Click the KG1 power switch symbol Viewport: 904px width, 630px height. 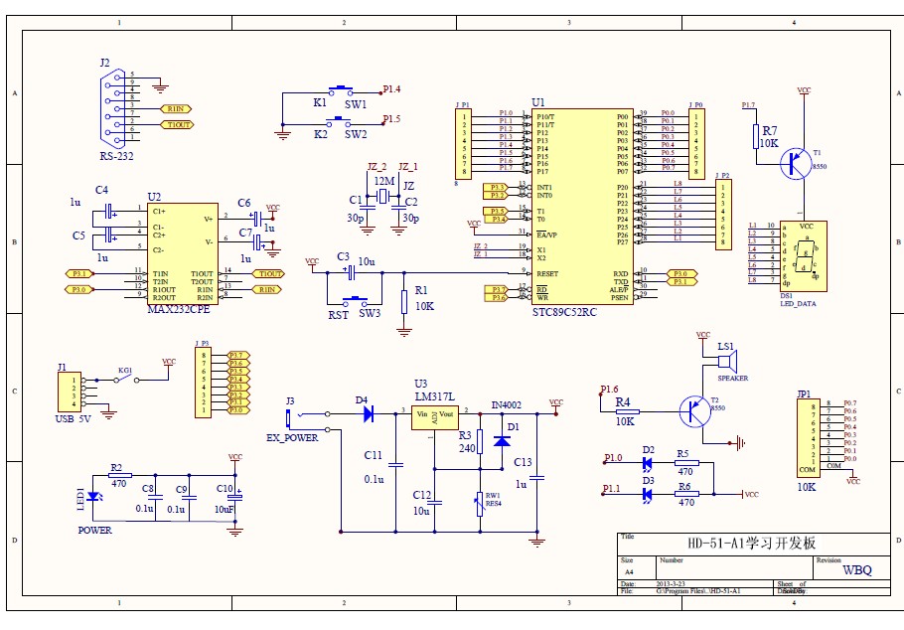click(x=126, y=379)
